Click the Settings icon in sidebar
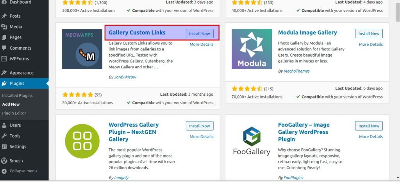The image size is (400, 182). 4,146
